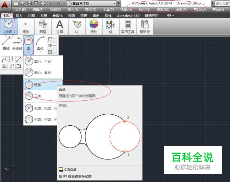Screen dimensions: 230x182
Task: Select the 圆弧 arc tool
Action: tap(40, 44)
